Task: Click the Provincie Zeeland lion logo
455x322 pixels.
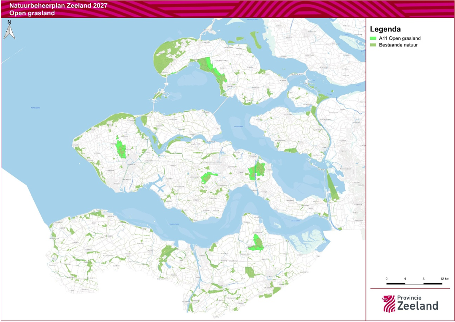Action: pyautogui.click(x=389, y=304)
